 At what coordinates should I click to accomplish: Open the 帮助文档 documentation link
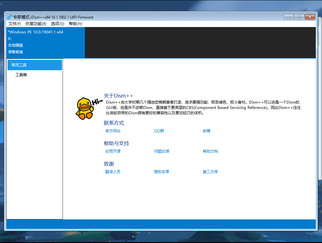(x=210, y=151)
